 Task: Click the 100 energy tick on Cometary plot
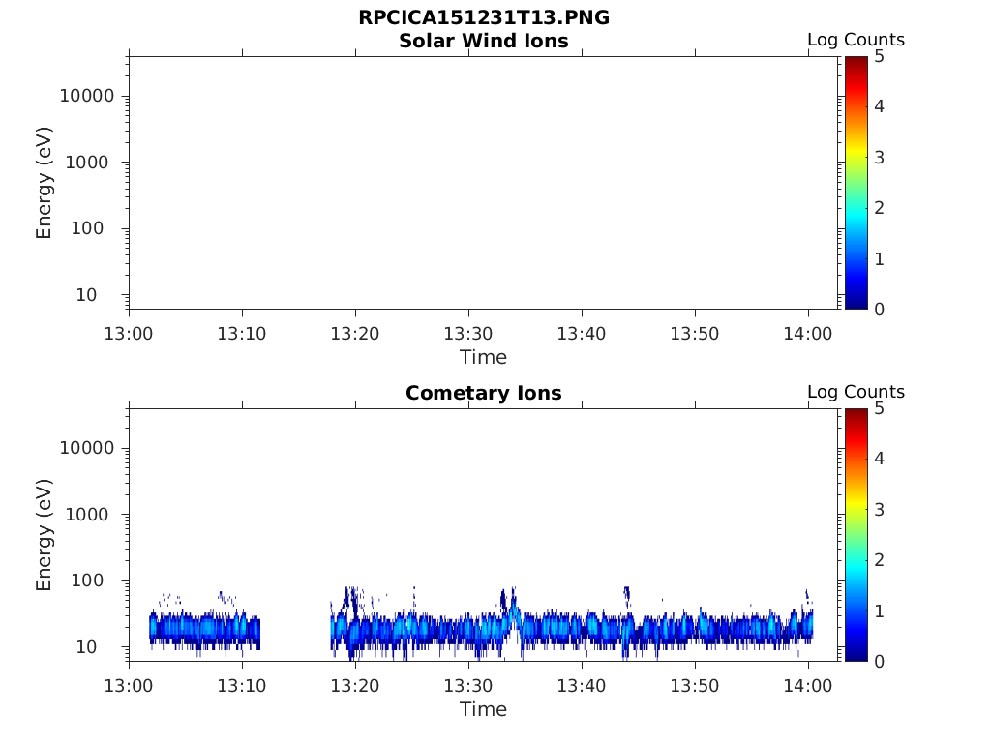tap(87, 580)
